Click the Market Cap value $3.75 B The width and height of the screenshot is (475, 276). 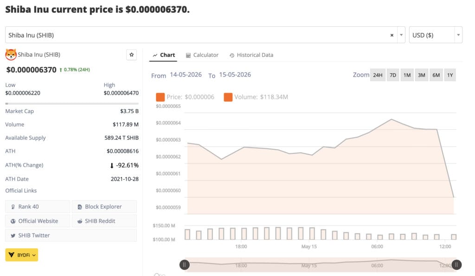129,111
